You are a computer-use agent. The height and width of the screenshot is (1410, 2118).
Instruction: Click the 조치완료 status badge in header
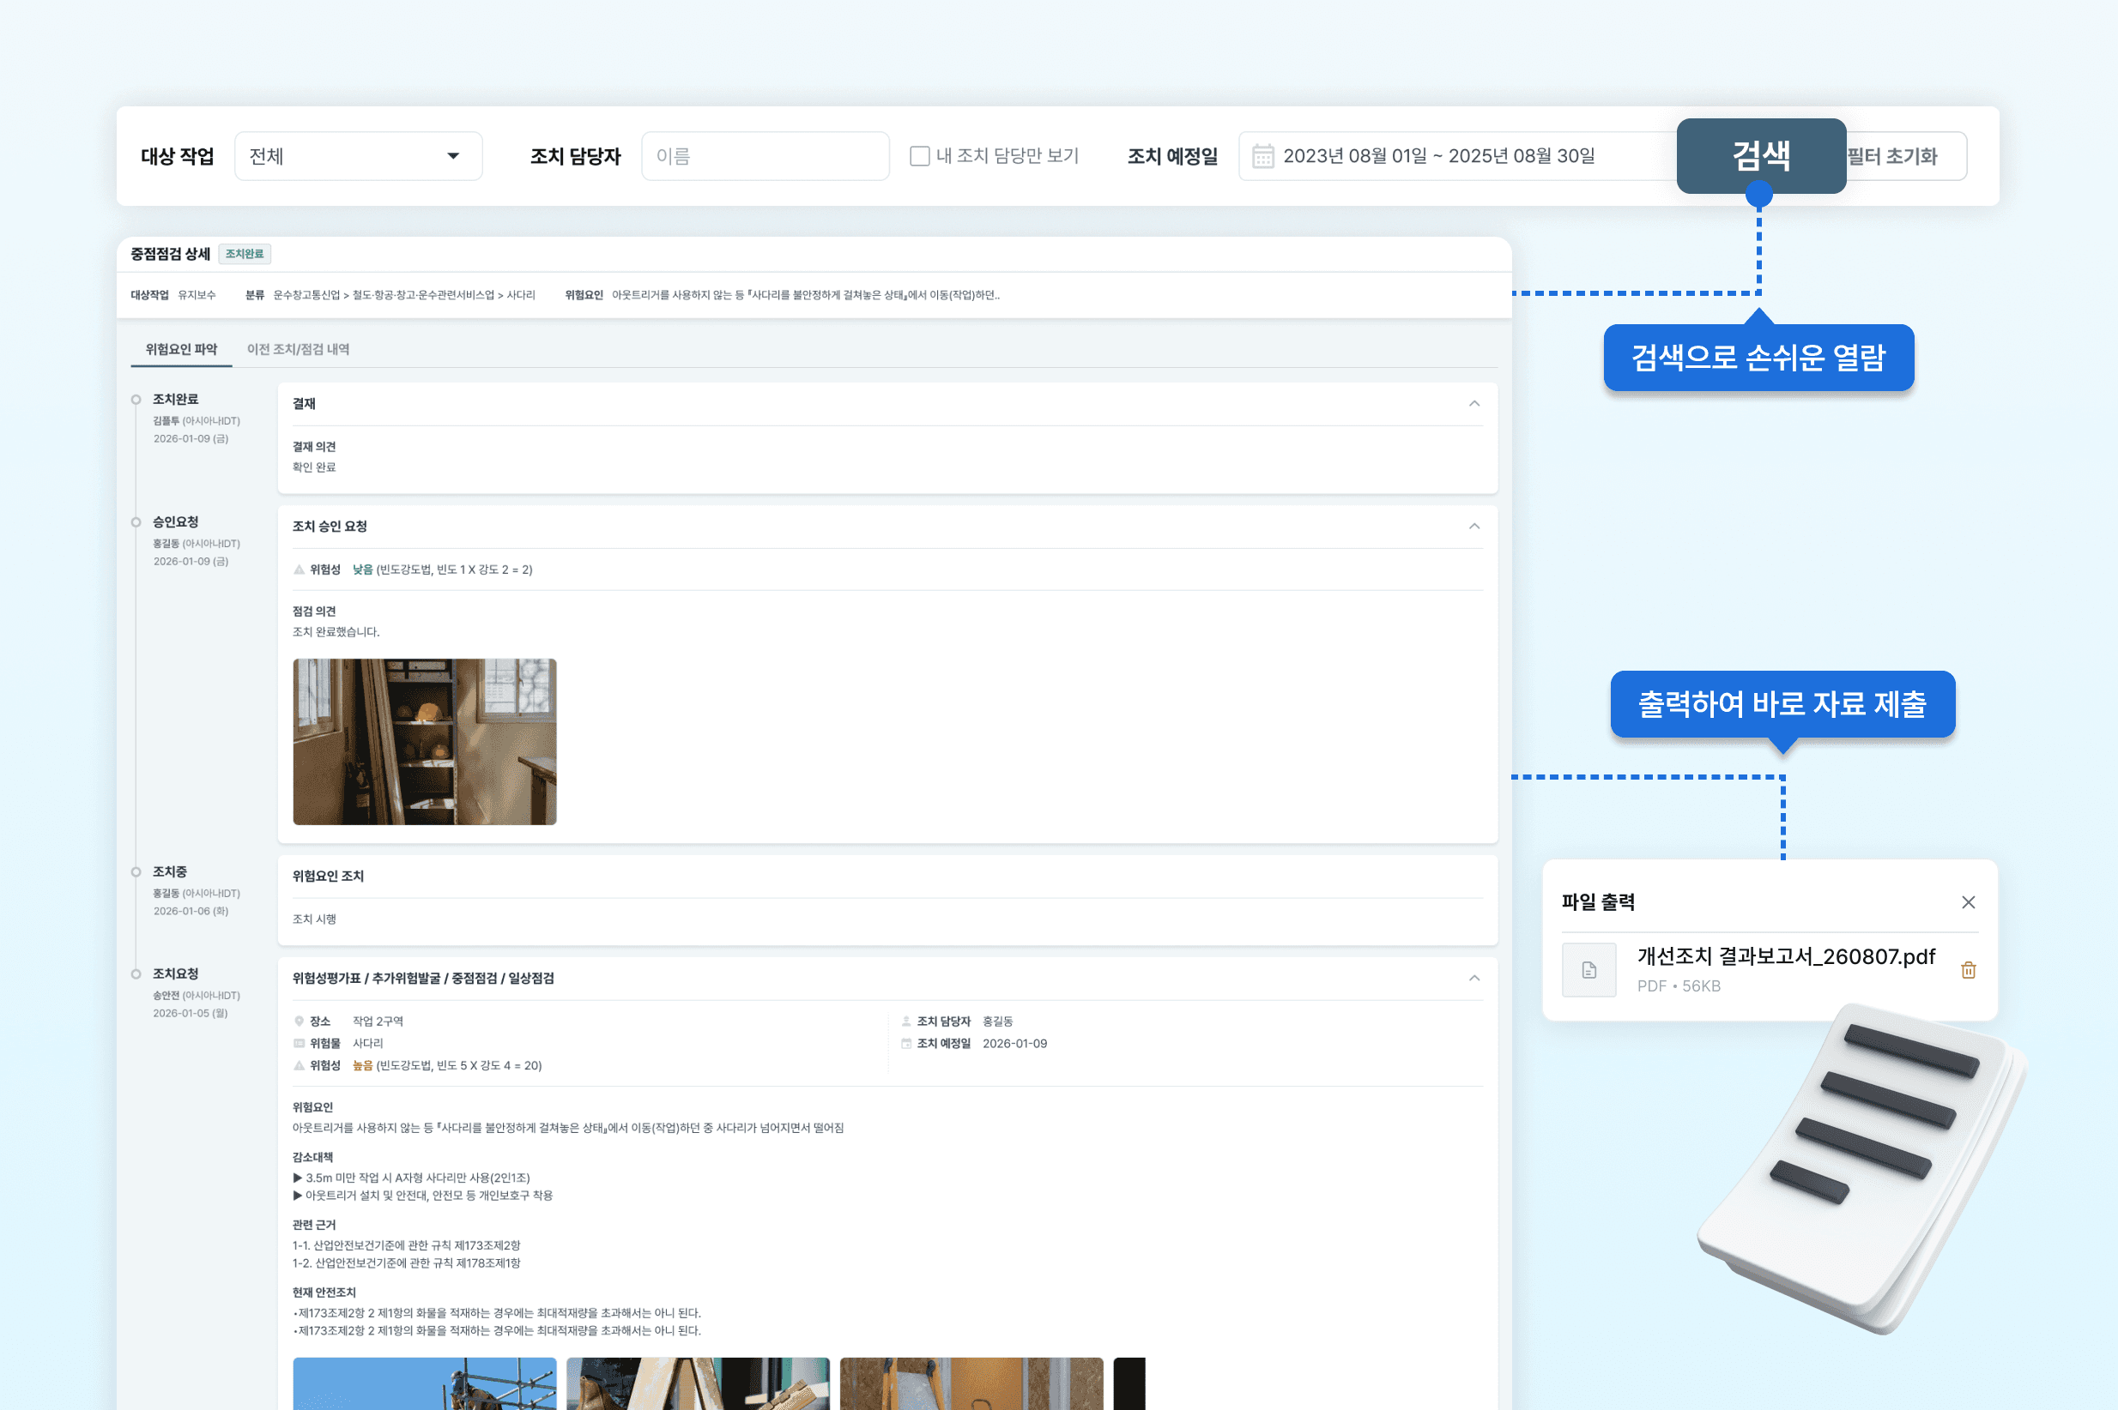pyautogui.click(x=245, y=255)
